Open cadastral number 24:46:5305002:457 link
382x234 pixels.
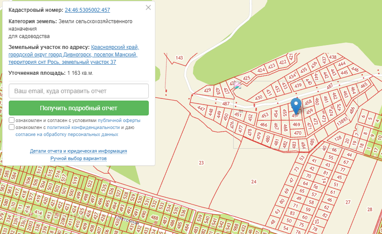[x=87, y=10]
